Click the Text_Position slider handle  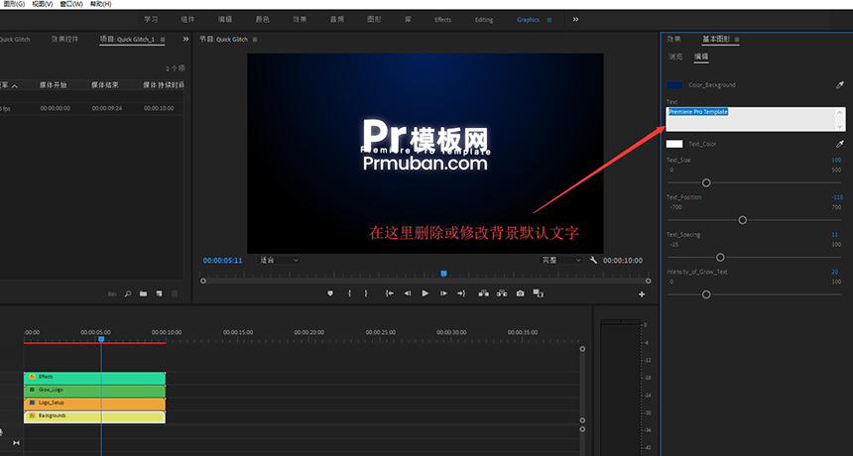pyautogui.click(x=743, y=220)
